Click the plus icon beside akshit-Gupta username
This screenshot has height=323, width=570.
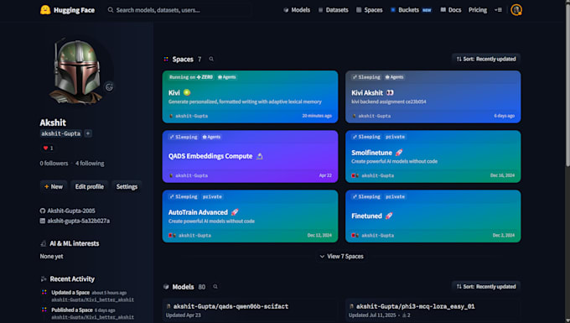click(x=88, y=133)
